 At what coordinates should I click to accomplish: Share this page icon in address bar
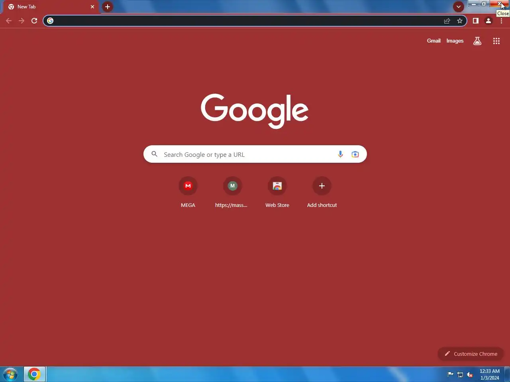pos(447,21)
